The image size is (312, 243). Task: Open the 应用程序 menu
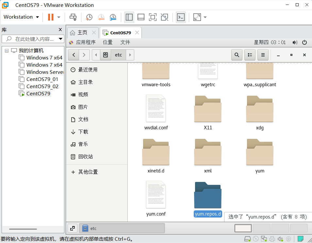[82, 42]
